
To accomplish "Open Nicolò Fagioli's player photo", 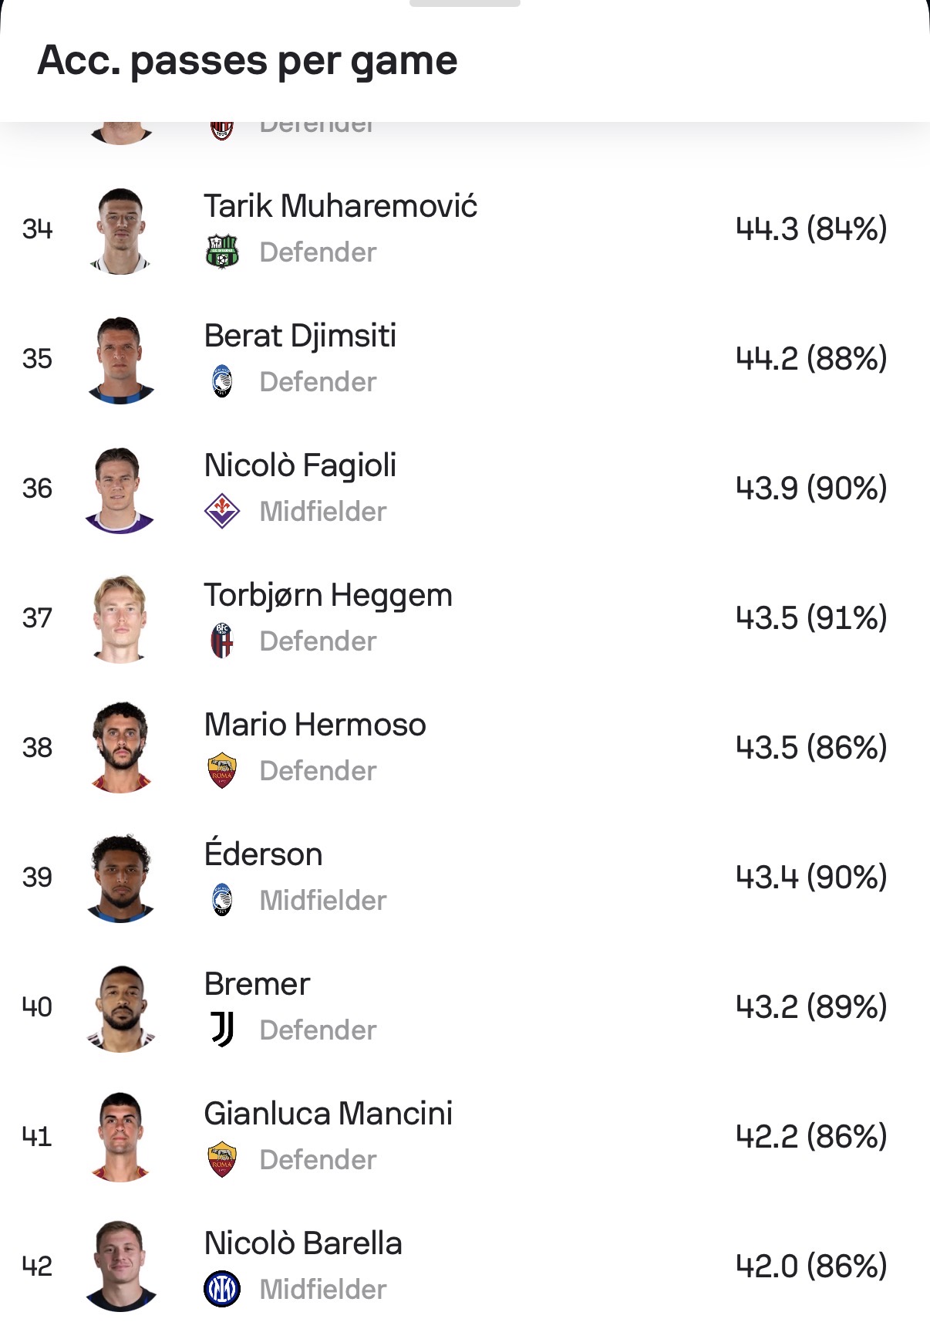I will pos(120,490).
